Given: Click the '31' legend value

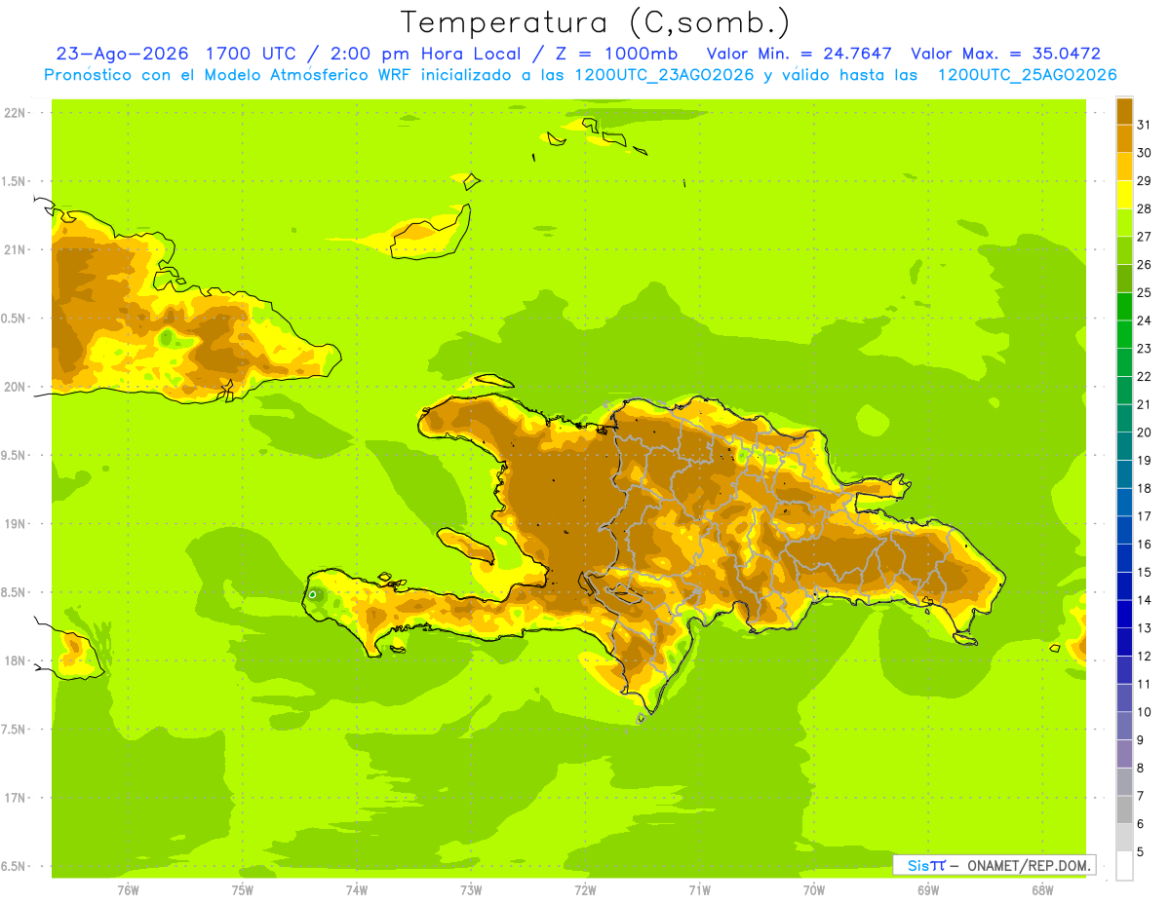Looking at the screenshot, I should tap(1144, 125).
